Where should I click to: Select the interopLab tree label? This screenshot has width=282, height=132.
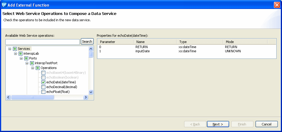(31, 54)
